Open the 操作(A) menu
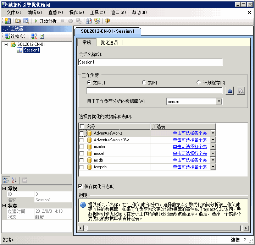The image size is (255, 245). tap(77, 12)
